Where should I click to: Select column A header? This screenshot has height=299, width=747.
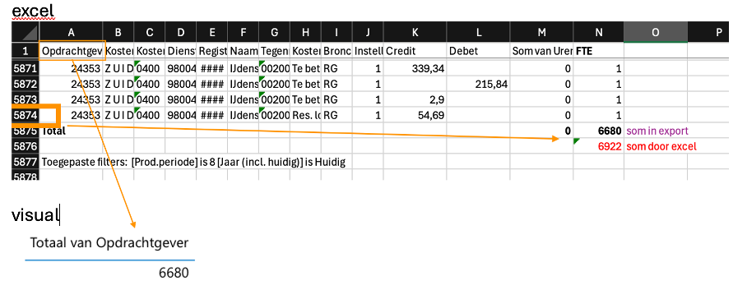point(72,32)
